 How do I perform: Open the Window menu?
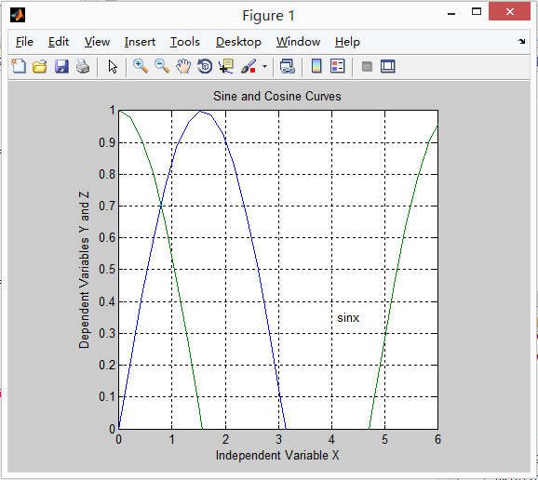298,42
